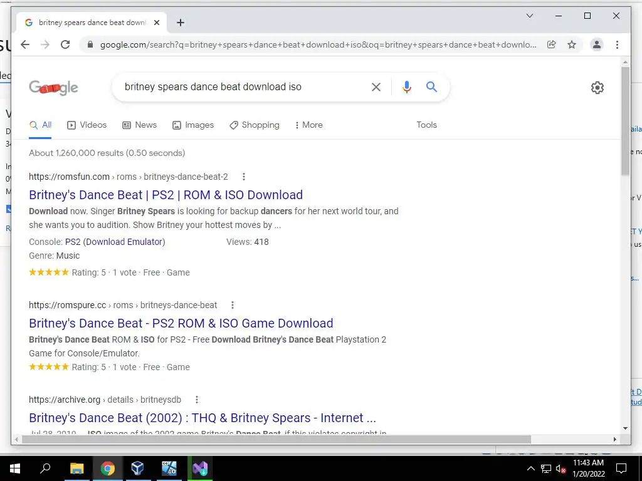Follow the Download Emulator link

[x=125, y=242]
